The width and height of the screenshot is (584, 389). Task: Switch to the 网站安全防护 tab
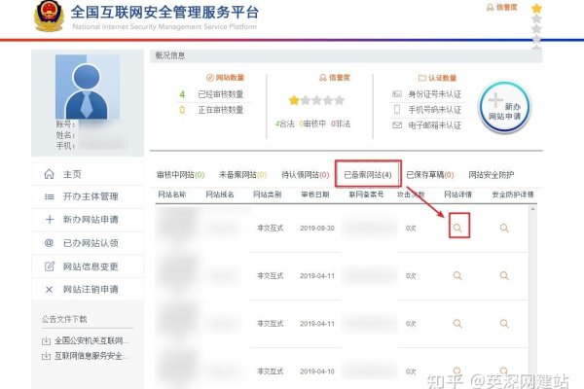492,175
